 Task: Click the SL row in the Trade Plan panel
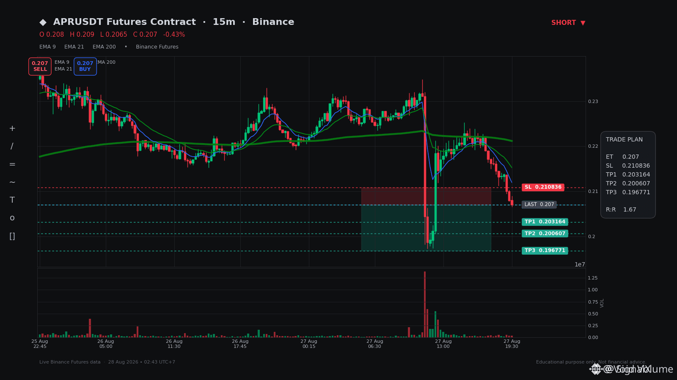click(x=628, y=166)
